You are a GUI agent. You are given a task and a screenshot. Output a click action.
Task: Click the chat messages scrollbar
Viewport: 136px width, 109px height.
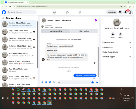point(98,62)
